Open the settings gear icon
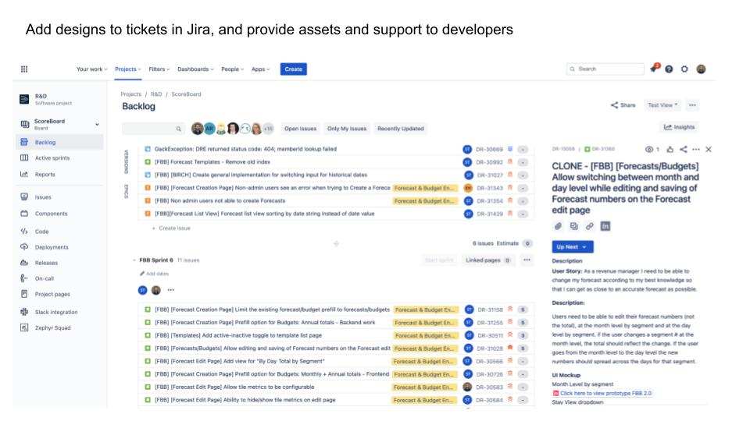Image resolution: width=750 pixels, height=421 pixels. click(x=684, y=69)
